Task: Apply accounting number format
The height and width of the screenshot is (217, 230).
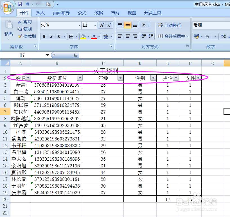Action: click(197, 36)
